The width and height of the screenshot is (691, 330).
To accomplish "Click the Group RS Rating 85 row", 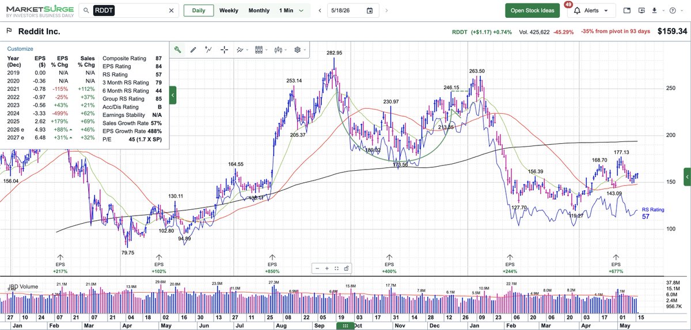I will [x=132, y=99].
